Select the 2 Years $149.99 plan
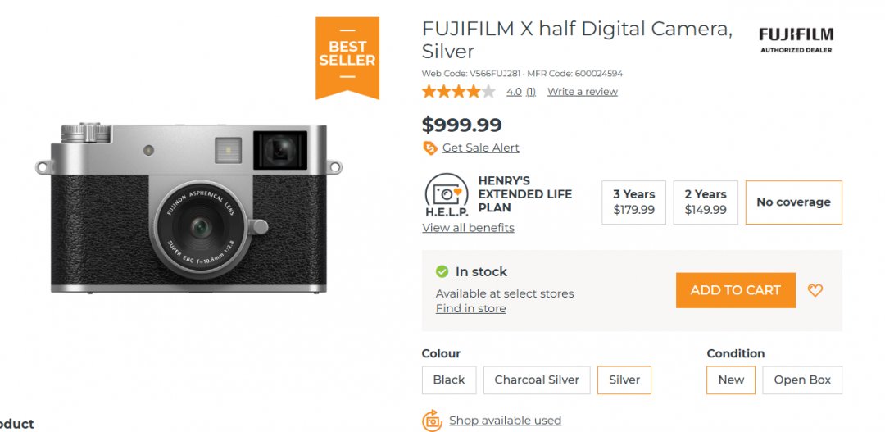This screenshot has height=432, width=885. point(706,202)
